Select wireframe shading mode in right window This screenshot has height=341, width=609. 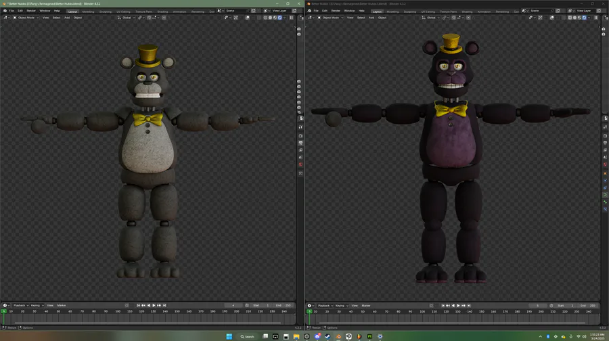click(570, 18)
